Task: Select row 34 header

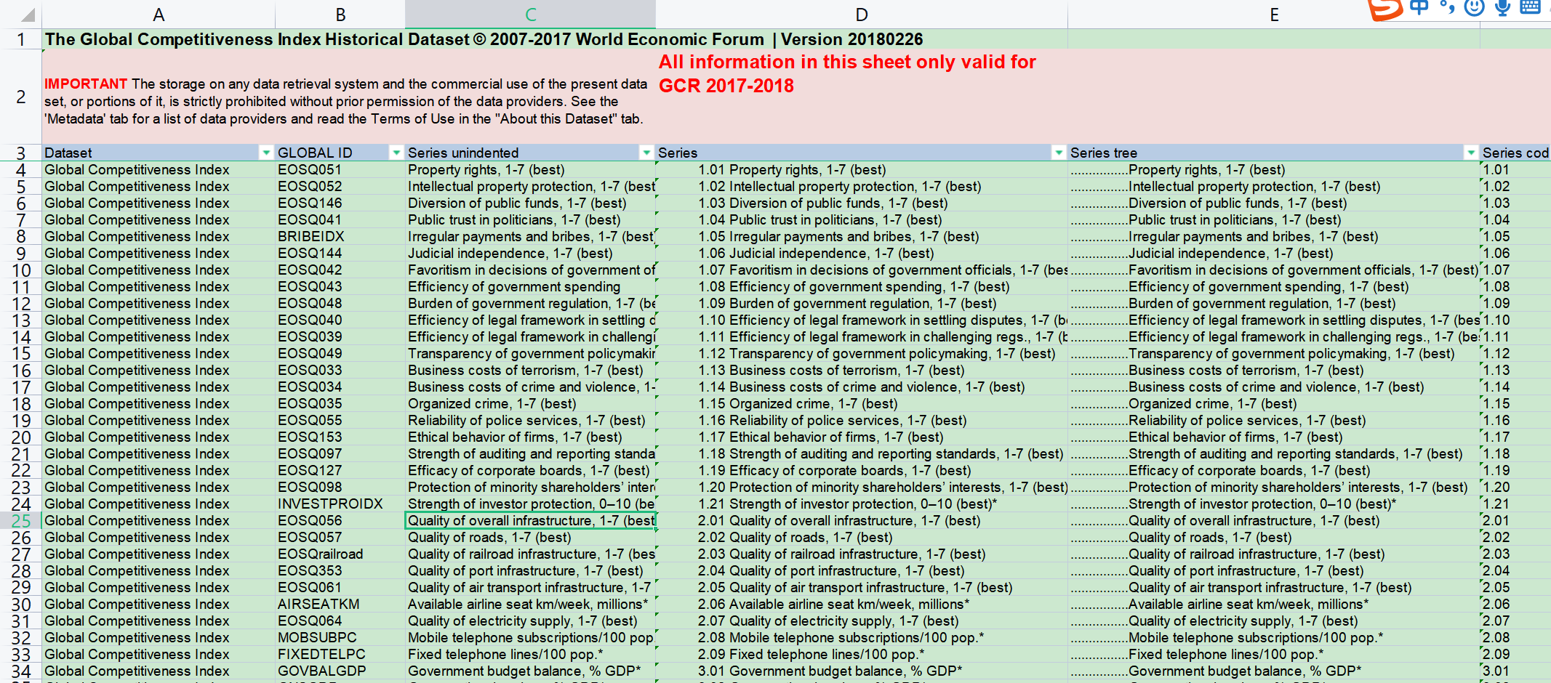Action: point(21,671)
